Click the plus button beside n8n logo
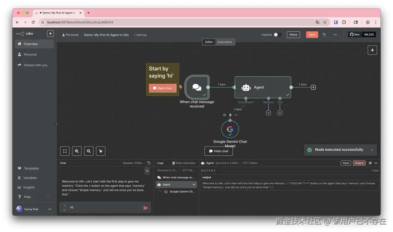This screenshot has width=393, height=232. (50, 34)
